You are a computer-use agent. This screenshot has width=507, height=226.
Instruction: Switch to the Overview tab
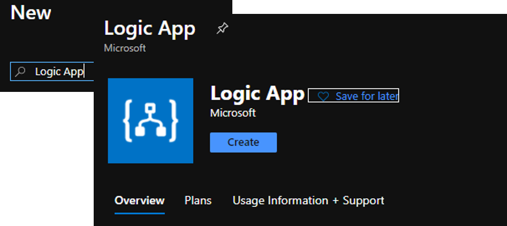click(x=140, y=200)
